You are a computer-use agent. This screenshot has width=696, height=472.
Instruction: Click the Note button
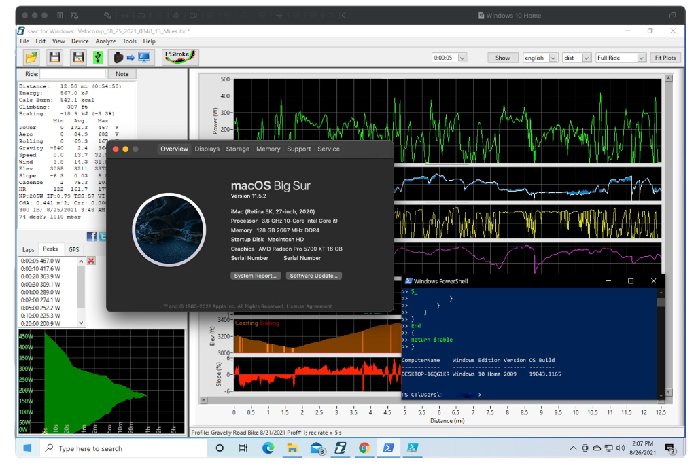[x=122, y=74]
